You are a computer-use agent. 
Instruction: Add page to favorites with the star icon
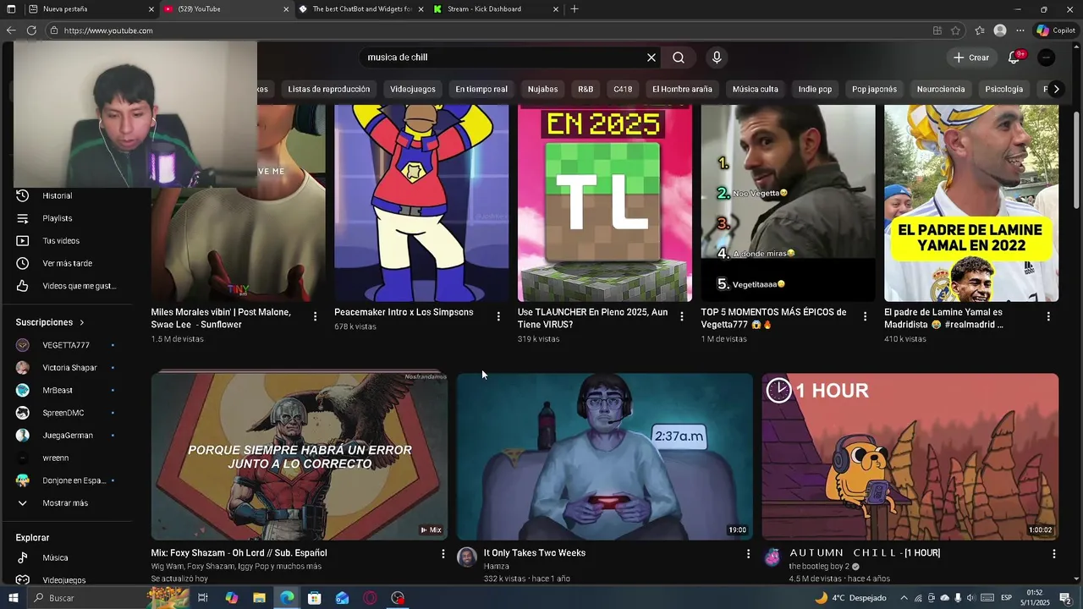[955, 30]
